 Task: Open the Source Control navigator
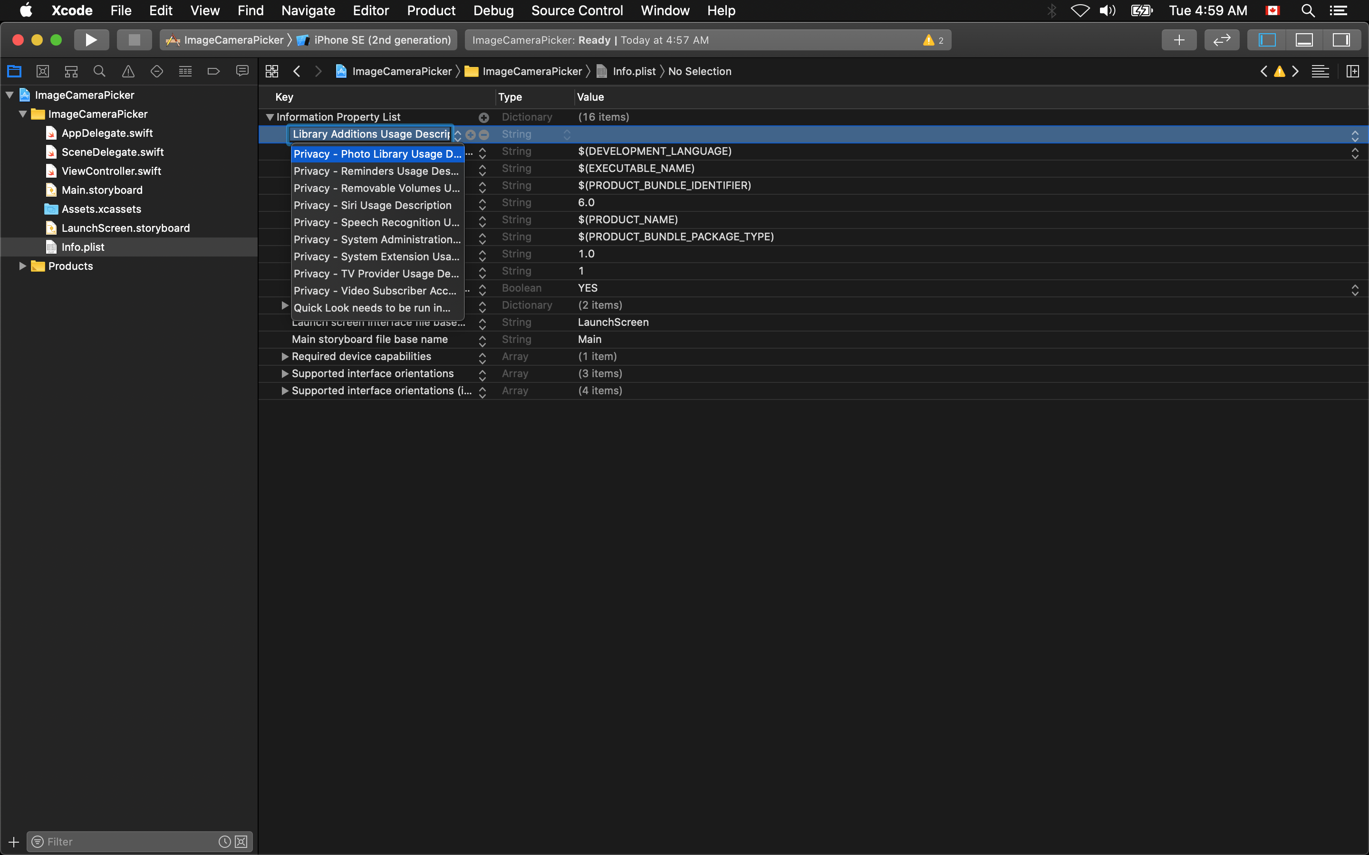[42, 71]
